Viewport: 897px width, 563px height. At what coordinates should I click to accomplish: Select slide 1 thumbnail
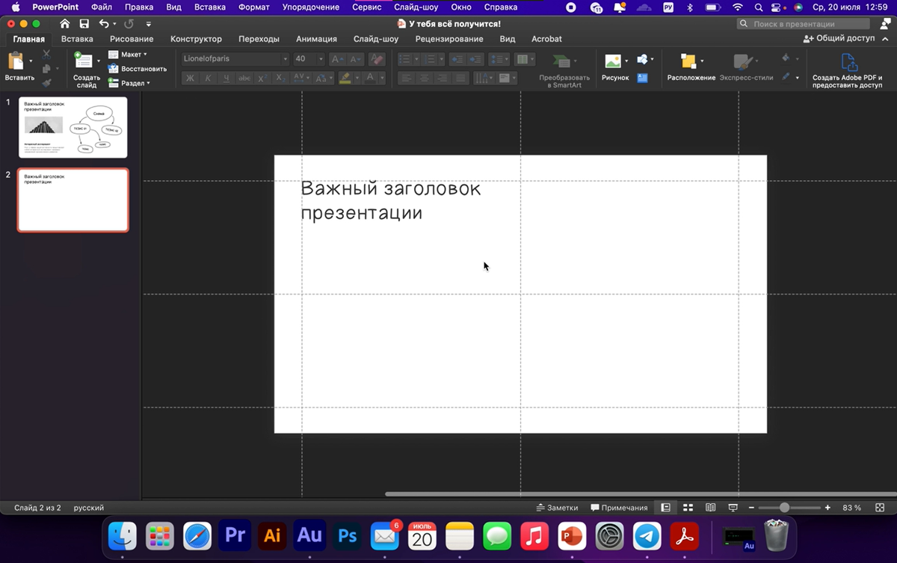(73, 127)
